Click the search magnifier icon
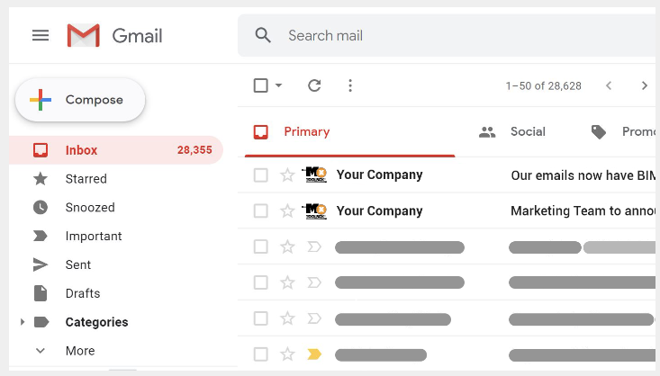The image size is (660, 376). 263,36
